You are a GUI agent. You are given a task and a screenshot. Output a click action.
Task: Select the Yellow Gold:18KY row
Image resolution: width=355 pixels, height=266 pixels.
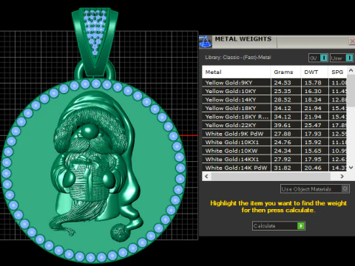pyautogui.click(x=274, y=108)
